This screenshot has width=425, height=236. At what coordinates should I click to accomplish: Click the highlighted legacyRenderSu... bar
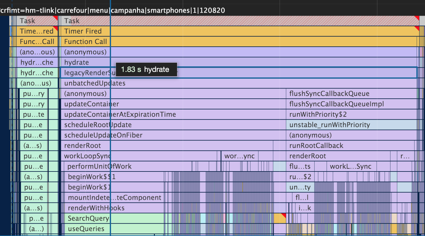click(239, 73)
